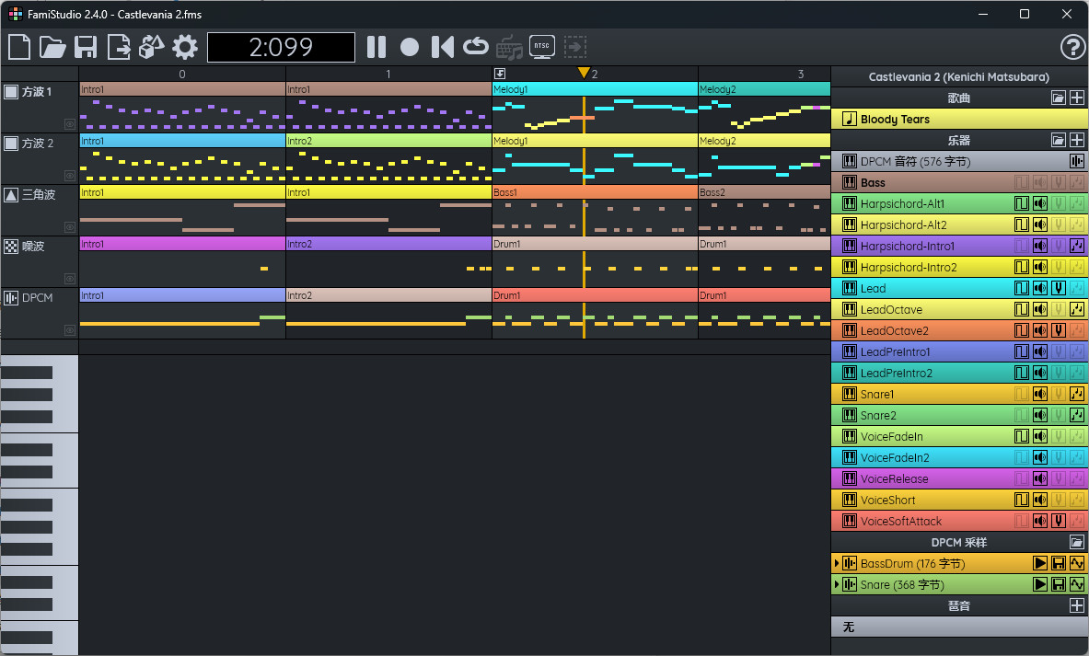Image resolution: width=1089 pixels, height=656 pixels.
Task: Edit volume envelope of LeadPreIntro1
Action: coord(1039,352)
